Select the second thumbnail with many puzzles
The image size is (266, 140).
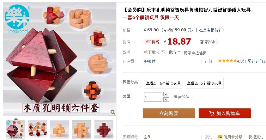click(38, 130)
